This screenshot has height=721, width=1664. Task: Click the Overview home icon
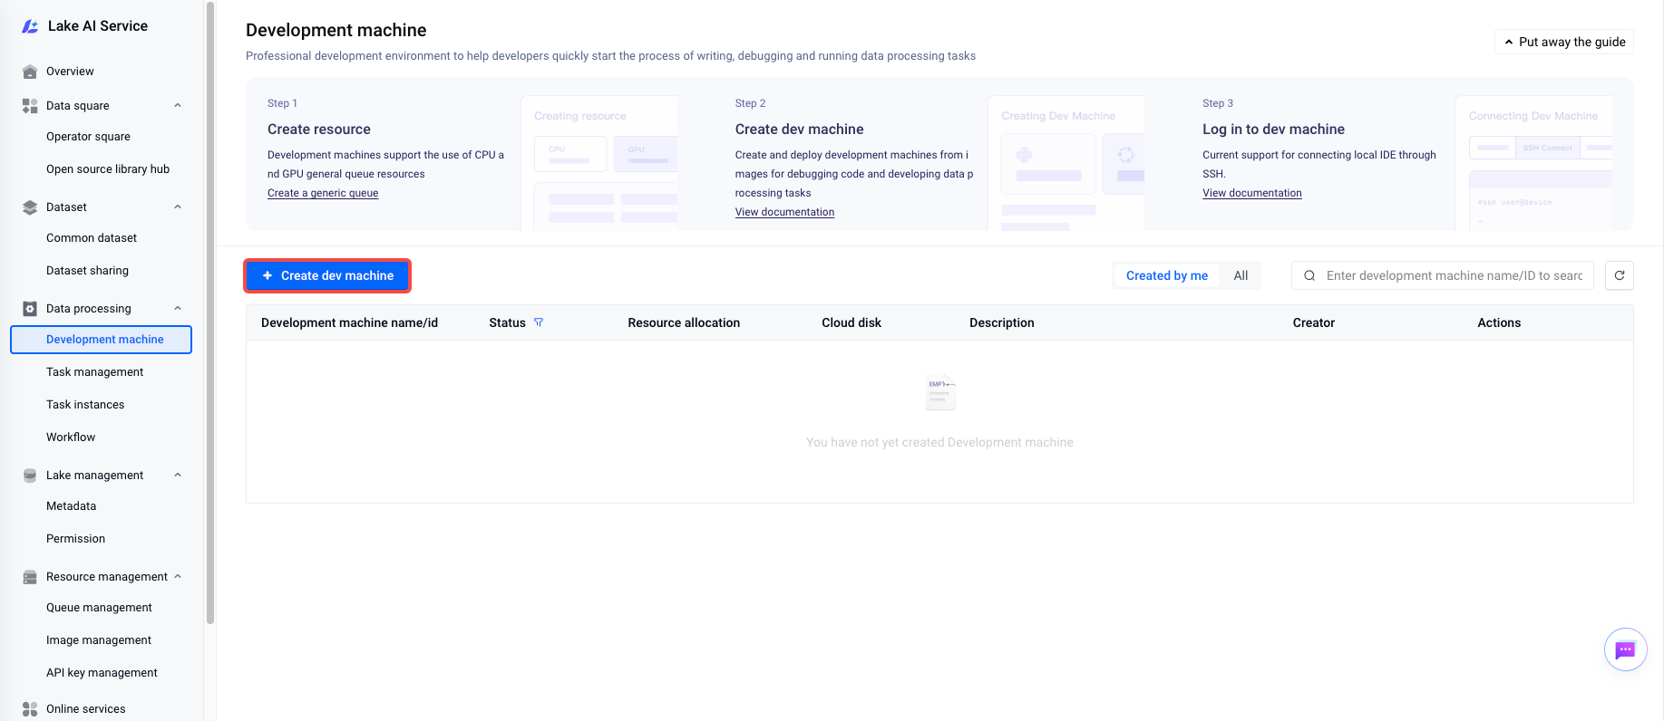[30, 72]
